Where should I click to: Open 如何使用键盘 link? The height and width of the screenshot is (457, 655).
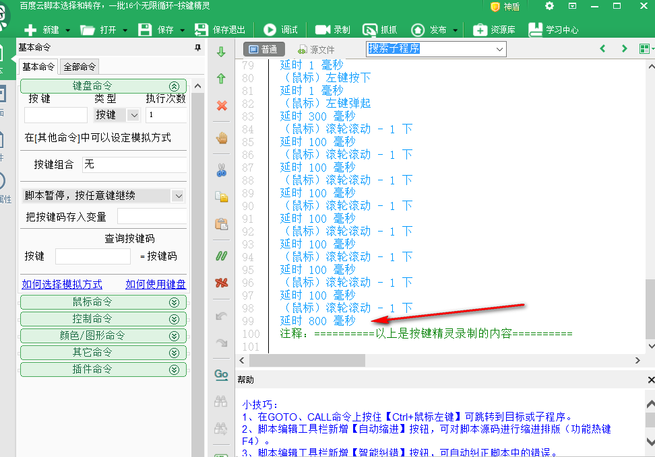156,284
